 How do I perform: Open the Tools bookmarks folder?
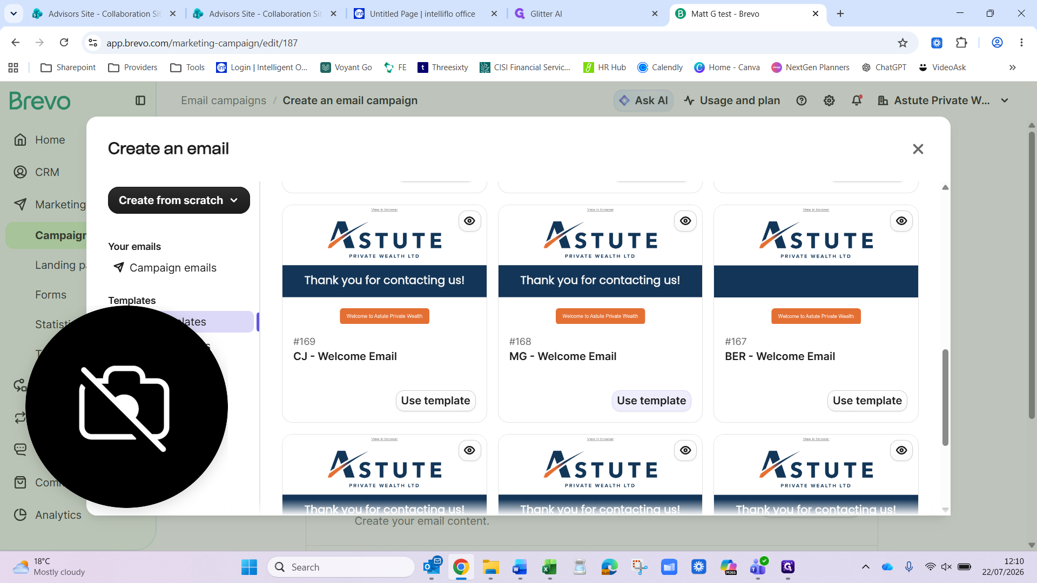[x=187, y=67]
